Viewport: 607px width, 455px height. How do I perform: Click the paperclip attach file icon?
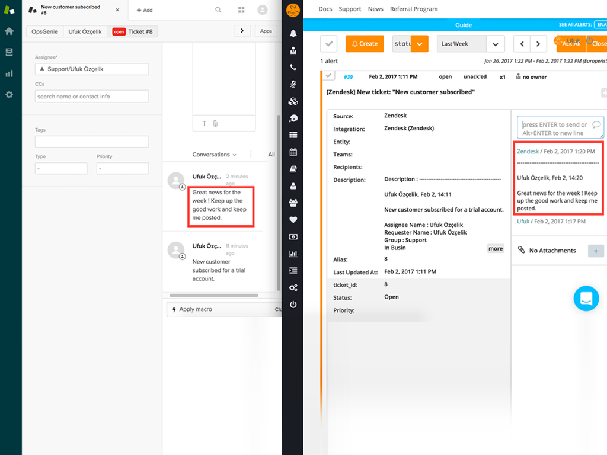coord(215,123)
